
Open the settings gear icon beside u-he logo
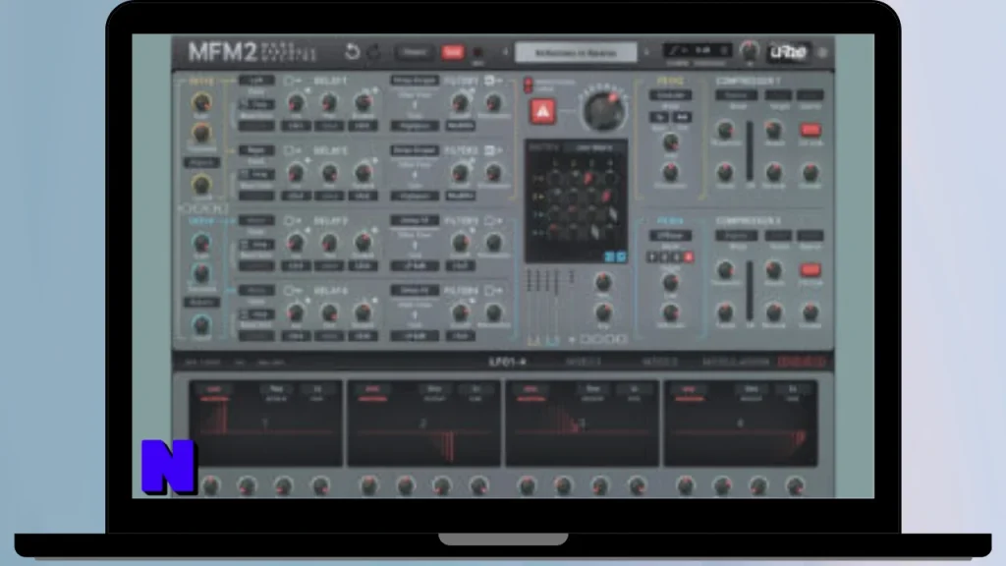tap(823, 53)
